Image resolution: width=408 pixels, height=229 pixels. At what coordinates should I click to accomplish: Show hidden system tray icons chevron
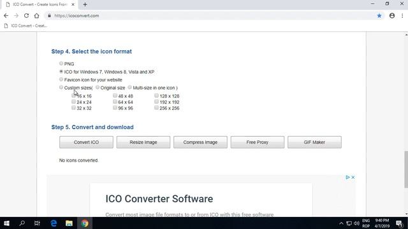[x=341, y=223]
